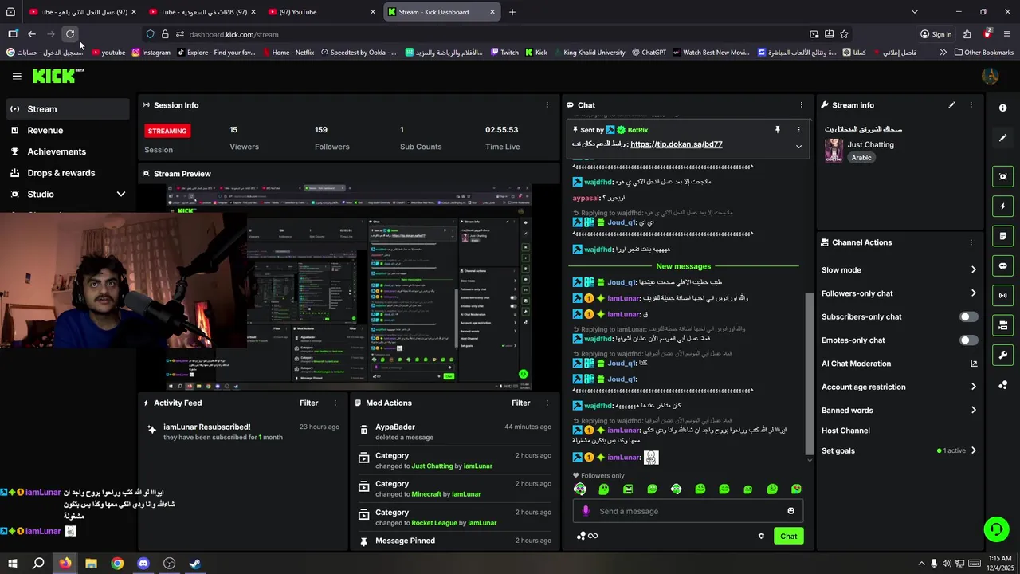Viewport: 1020px width, 574px height.
Task: Open the Kick hamburger menu
Action: 17,76
